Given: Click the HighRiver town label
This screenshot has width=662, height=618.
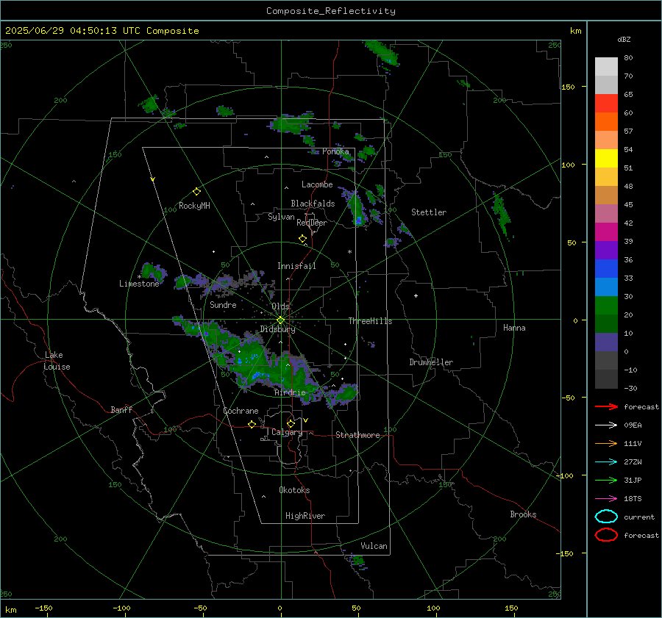Looking at the screenshot, I should (x=305, y=516).
